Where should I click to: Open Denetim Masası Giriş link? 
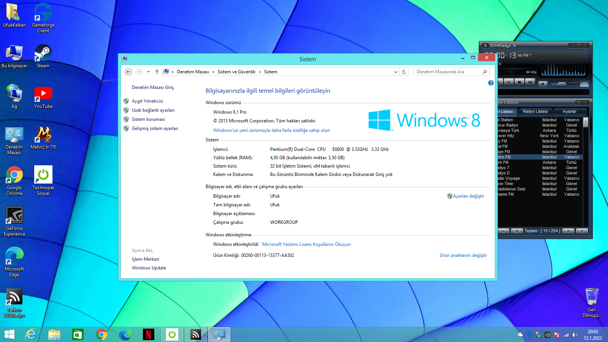[153, 87]
